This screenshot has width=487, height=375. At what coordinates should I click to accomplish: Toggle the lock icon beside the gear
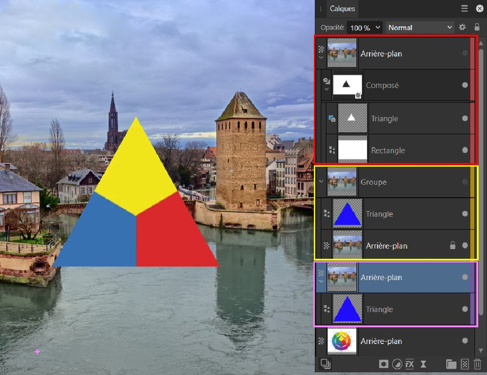[477, 27]
